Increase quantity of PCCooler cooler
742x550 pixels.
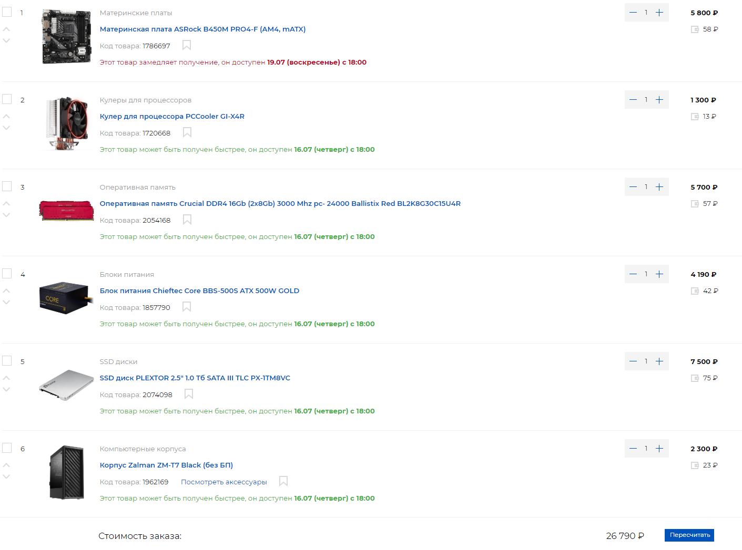[659, 99]
